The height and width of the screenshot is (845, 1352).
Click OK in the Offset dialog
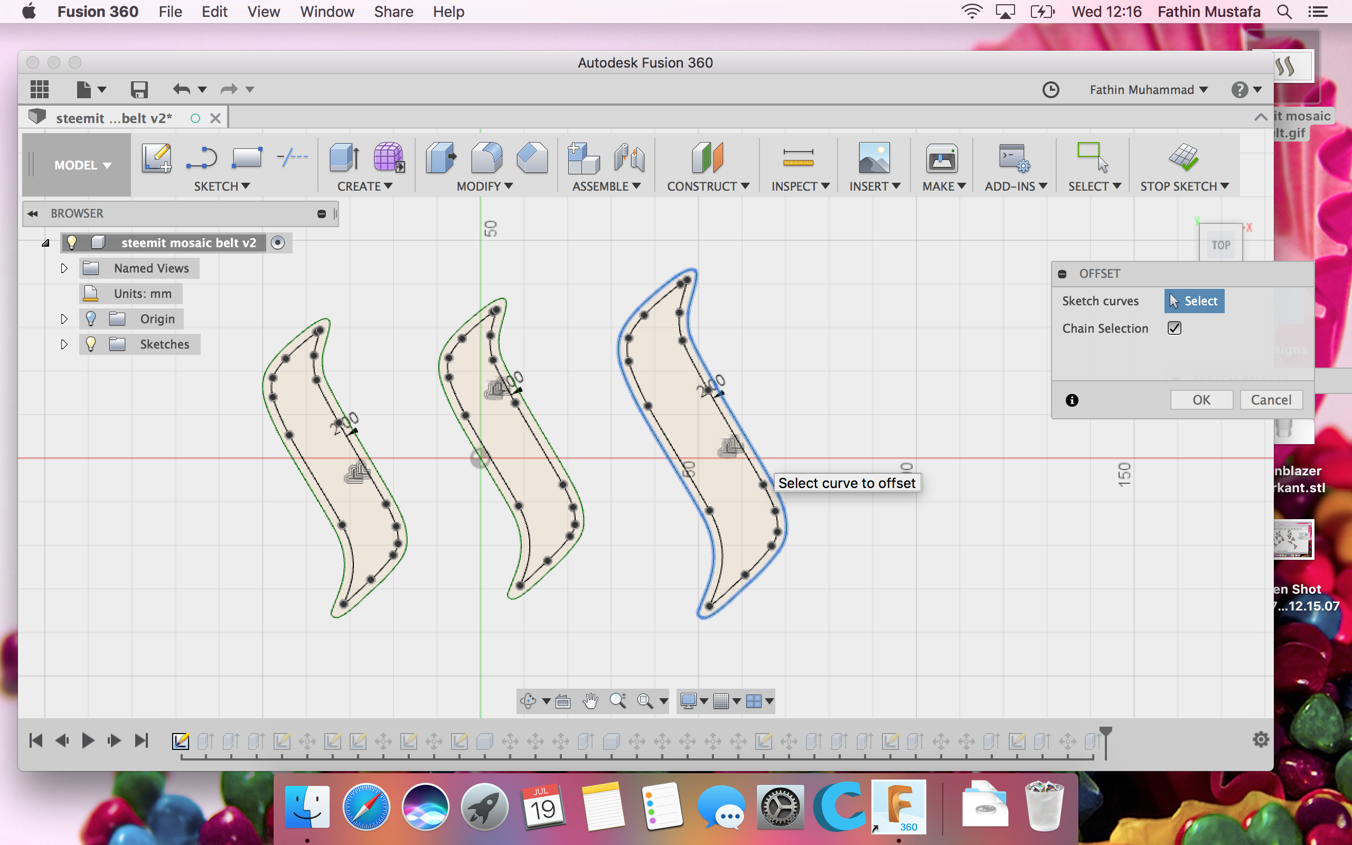[x=1201, y=400]
